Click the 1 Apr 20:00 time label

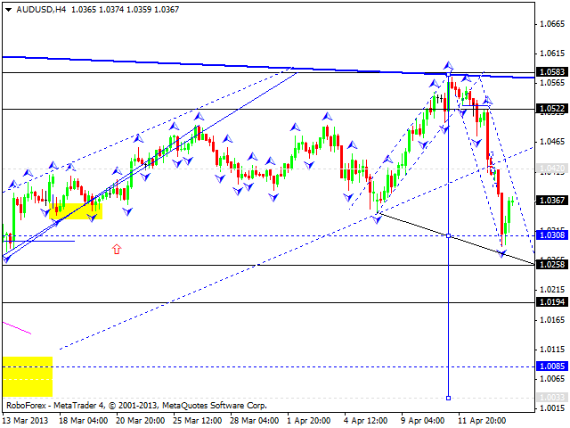click(x=307, y=419)
